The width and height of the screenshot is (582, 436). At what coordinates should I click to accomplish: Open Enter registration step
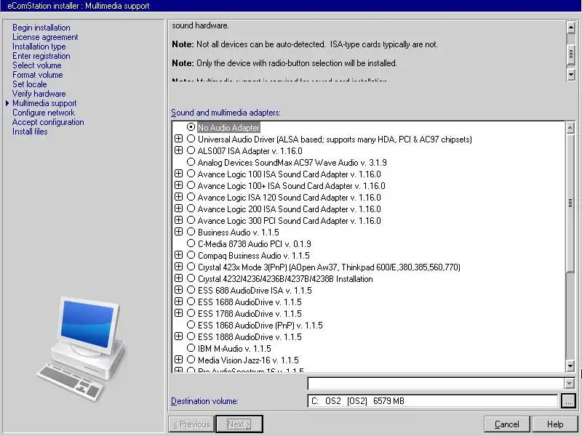point(41,56)
